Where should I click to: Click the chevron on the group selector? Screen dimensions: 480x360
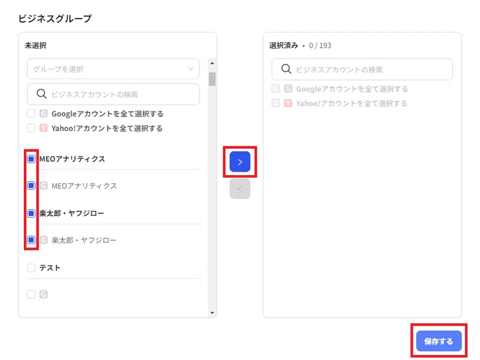point(192,69)
